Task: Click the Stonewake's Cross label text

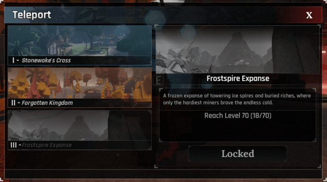Action: click(x=46, y=61)
